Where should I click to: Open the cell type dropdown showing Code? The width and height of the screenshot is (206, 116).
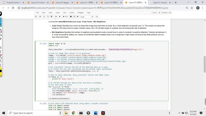pos(87,17)
